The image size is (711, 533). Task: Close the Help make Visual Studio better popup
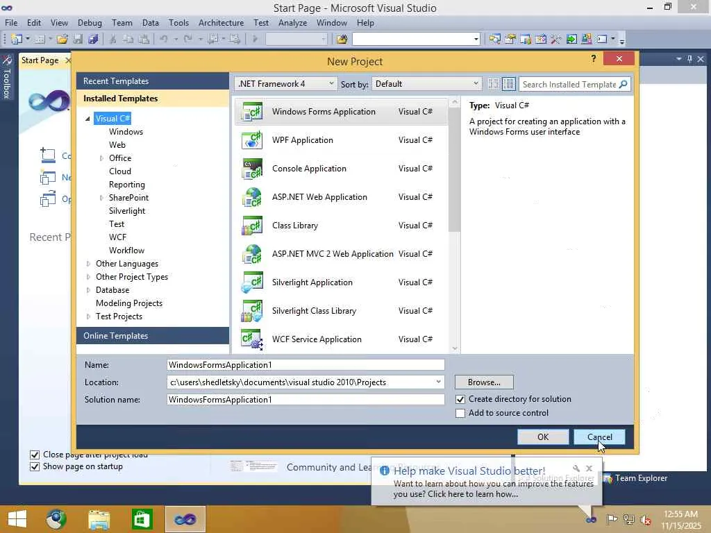point(589,468)
